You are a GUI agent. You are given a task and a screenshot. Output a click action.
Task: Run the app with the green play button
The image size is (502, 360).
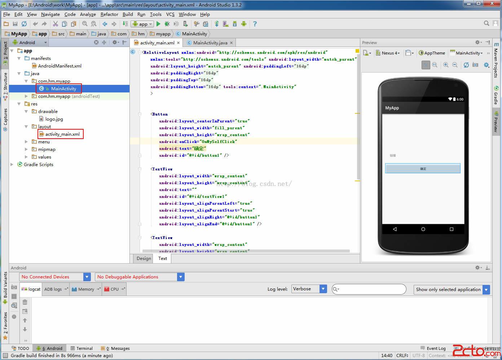[158, 24]
